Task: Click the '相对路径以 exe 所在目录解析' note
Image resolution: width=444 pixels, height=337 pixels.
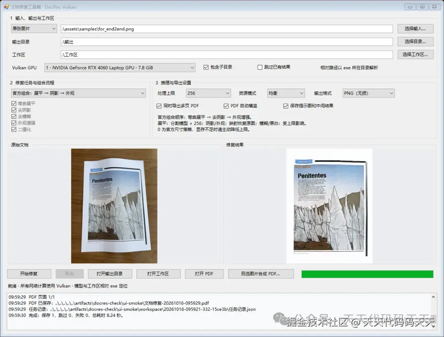Action: (349, 68)
